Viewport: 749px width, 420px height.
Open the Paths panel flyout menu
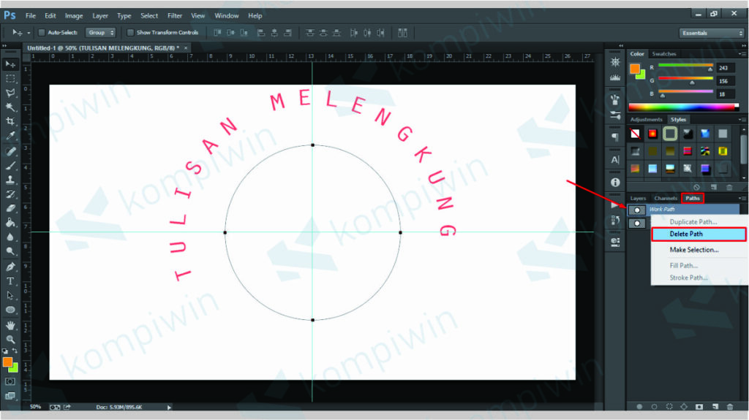742,198
